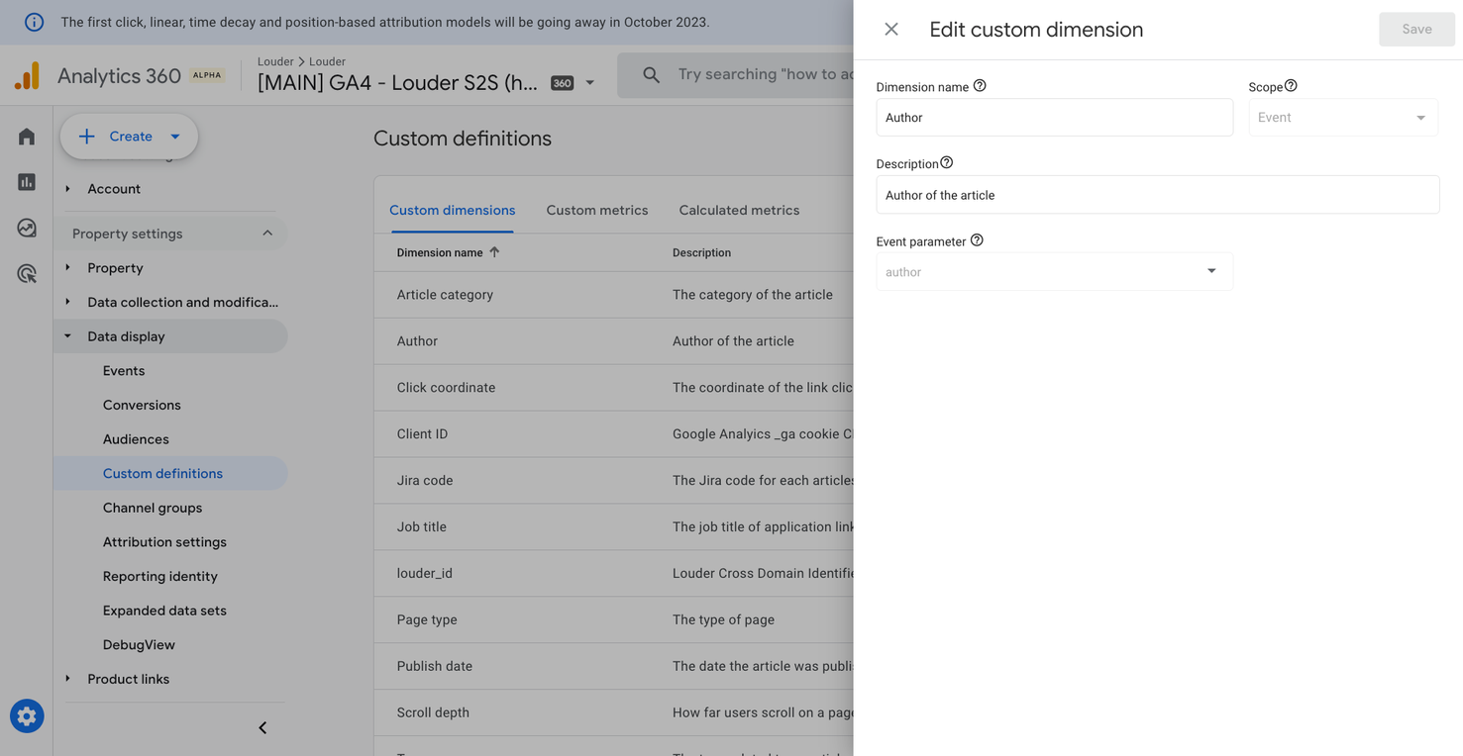The height and width of the screenshot is (756, 1463).
Task: Close the Edit custom dimension panel
Action: [891, 30]
